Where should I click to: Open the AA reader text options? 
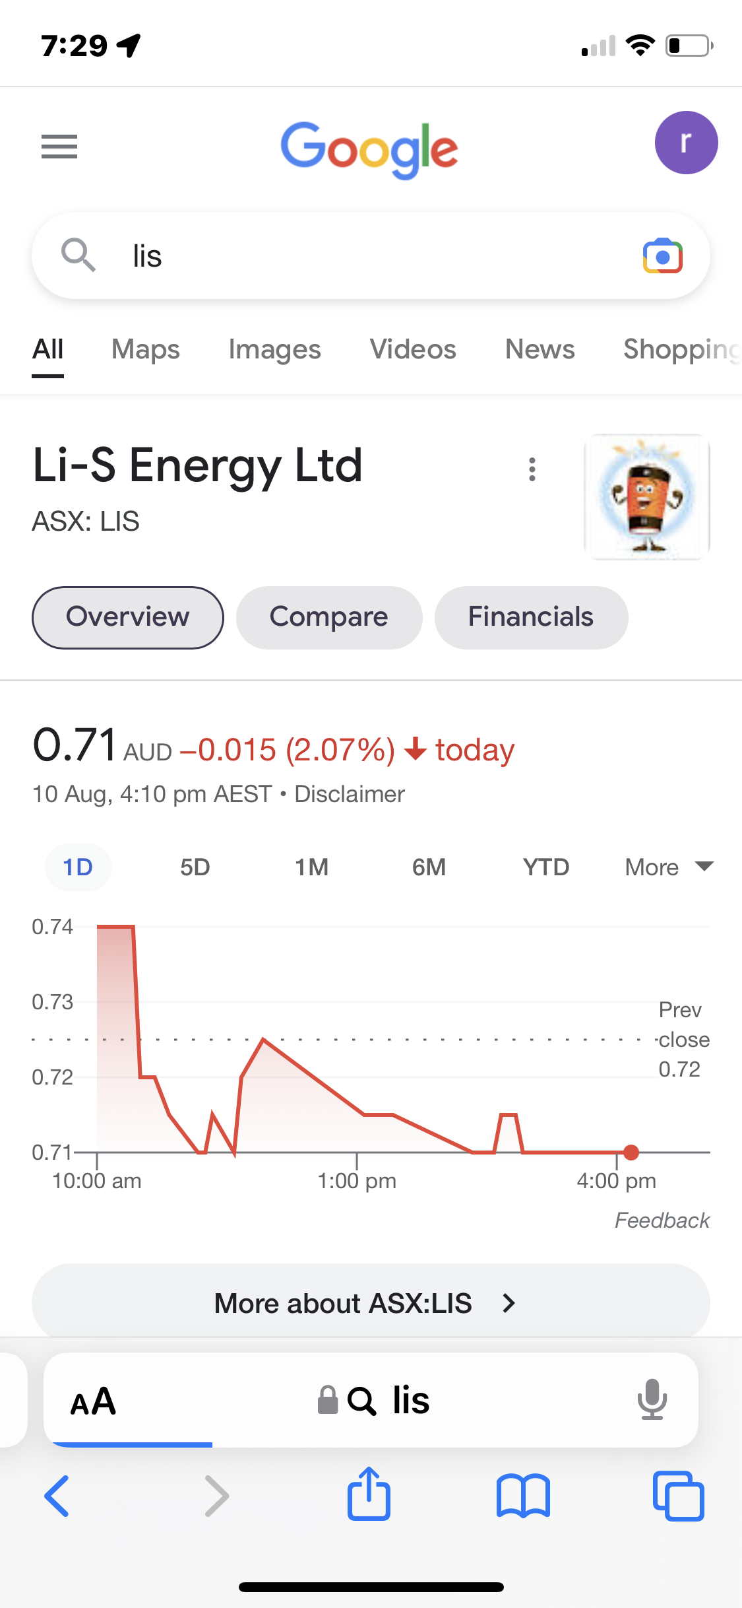(93, 1401)
